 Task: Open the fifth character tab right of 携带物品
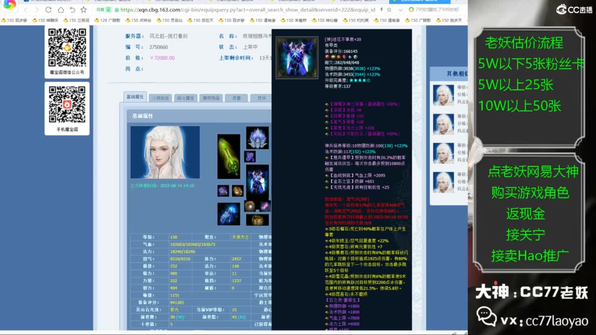click(x=236, y=98)
